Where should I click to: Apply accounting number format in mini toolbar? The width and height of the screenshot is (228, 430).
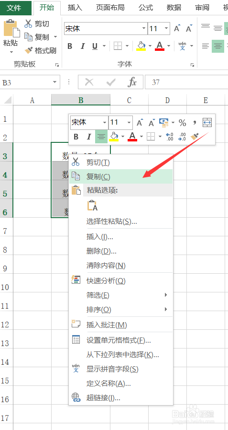point(164,123)
